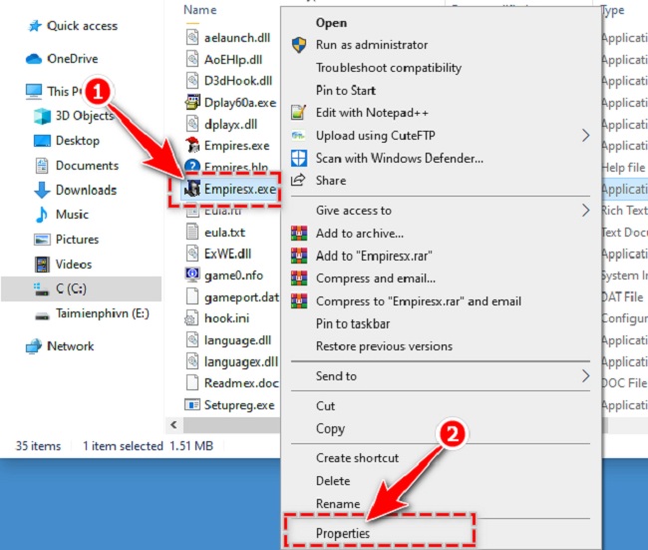
Task: Click the CuteFTP upload icon
Action: tap(297, 136)
